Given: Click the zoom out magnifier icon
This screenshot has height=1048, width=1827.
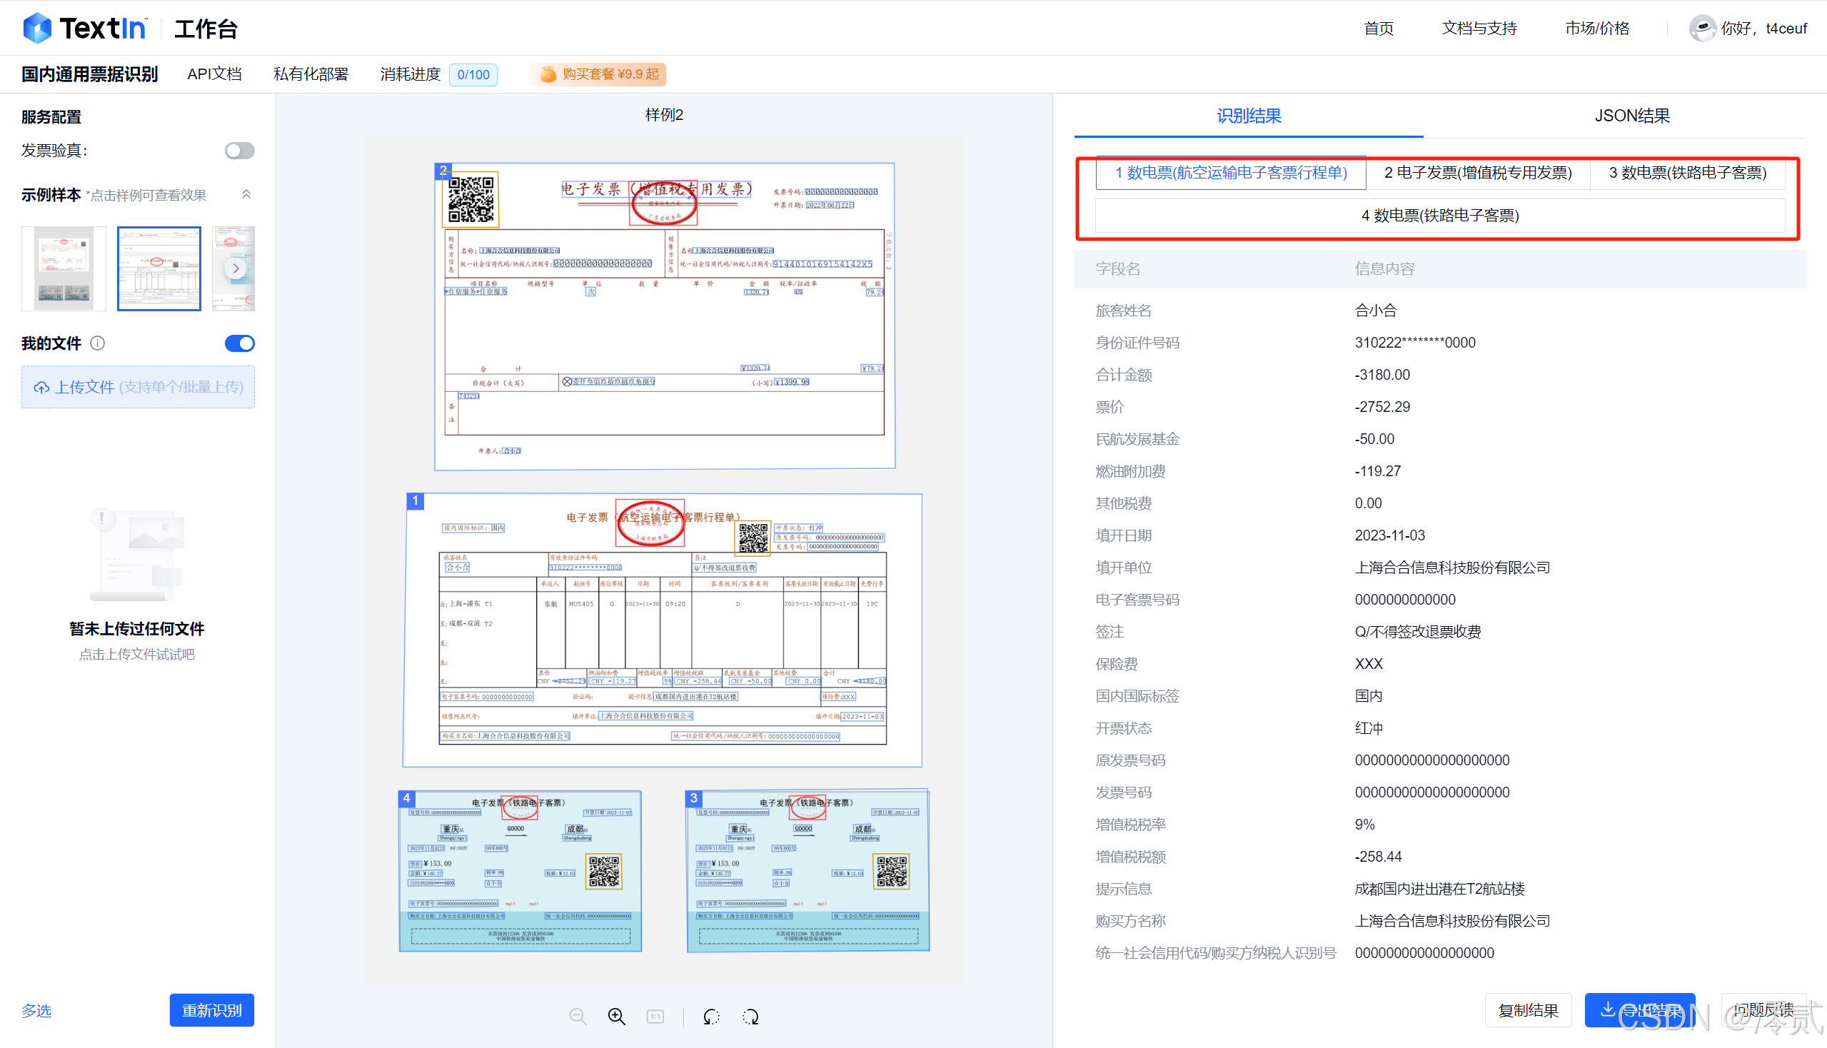Looking at the screenshot, I should click(578, 1016).
